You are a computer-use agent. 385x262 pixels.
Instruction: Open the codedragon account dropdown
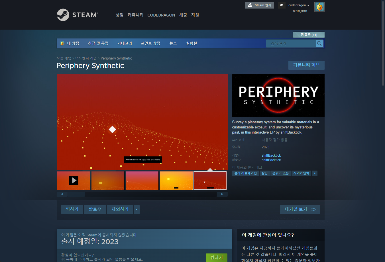[x=299, y=5]
